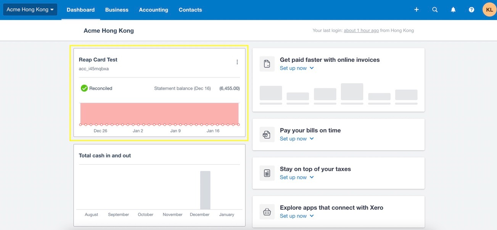
Task: Expand Set up now under online invoices
Action: coord(297,68)
